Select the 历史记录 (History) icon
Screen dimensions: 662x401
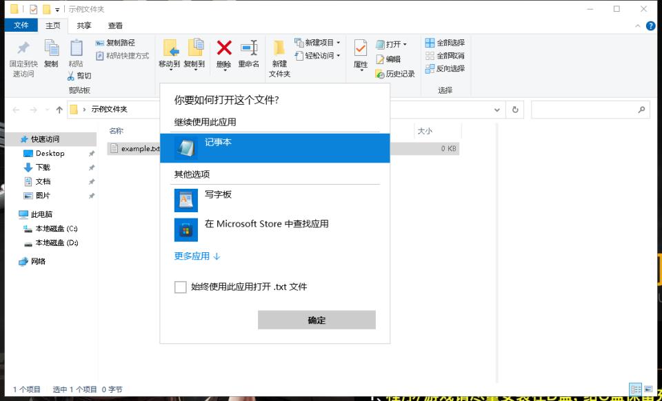pyautogui.click(x=397, y=74)
